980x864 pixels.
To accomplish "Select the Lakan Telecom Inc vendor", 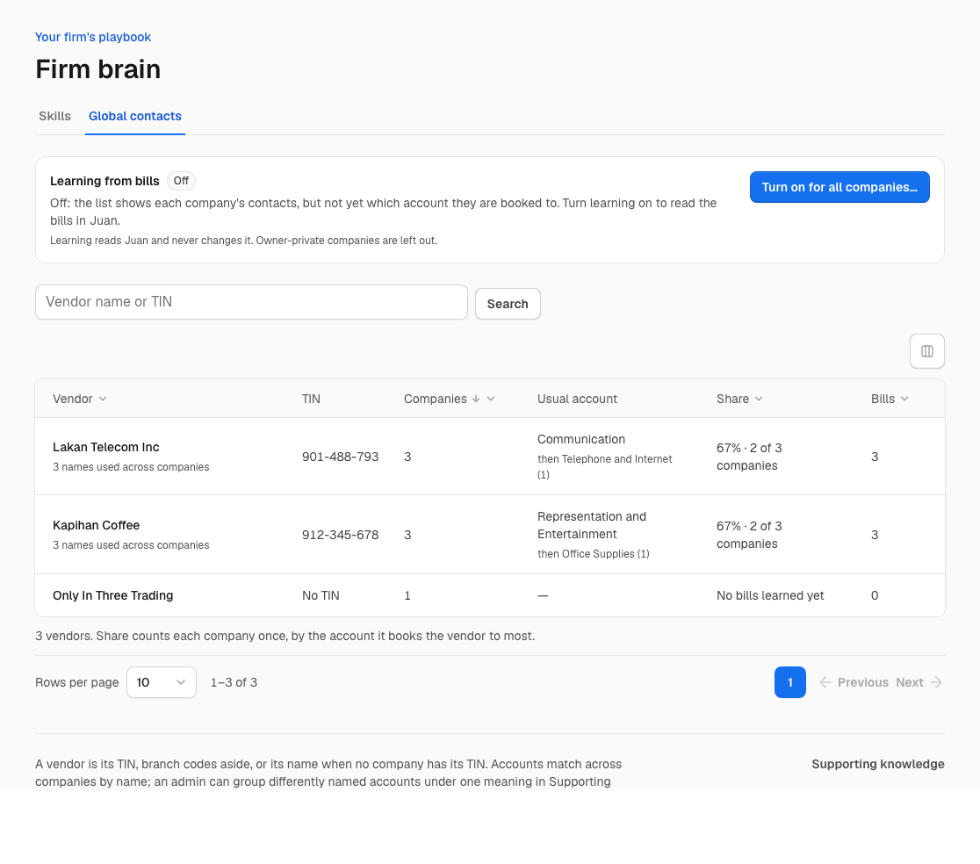I will point(106,447).
